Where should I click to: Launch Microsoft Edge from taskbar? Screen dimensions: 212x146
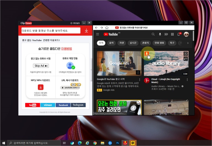pos(80,143)
